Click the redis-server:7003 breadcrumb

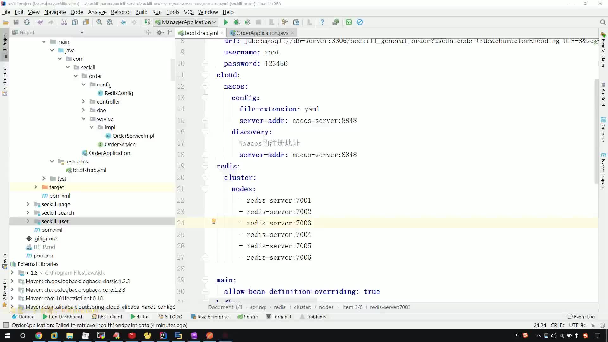[390, 307]
